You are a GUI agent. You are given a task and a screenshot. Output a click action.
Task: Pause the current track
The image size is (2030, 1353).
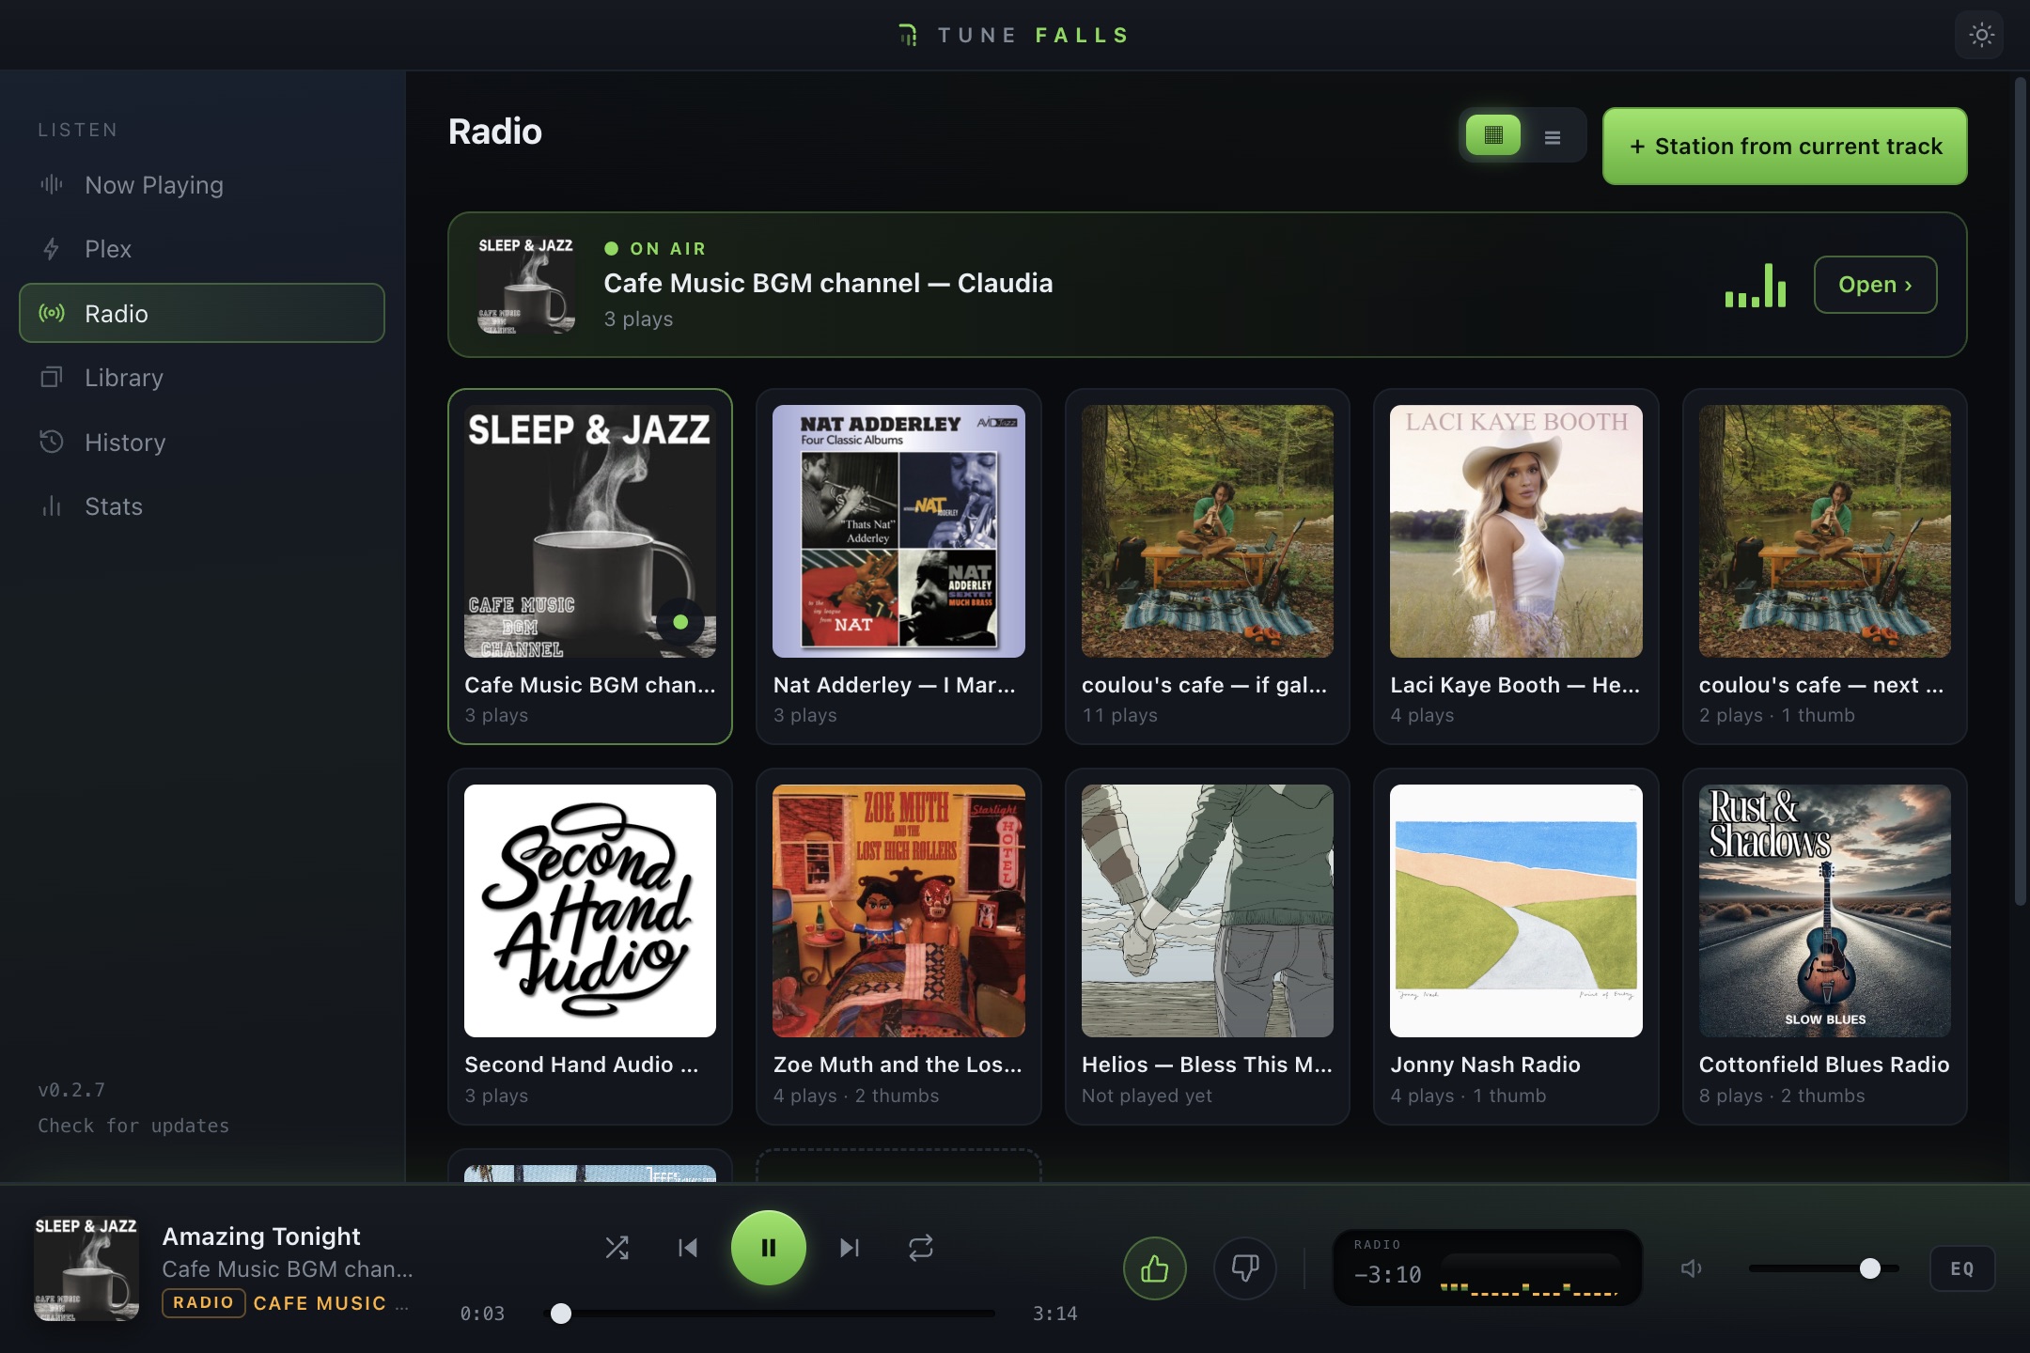(x=769, y=1248)
